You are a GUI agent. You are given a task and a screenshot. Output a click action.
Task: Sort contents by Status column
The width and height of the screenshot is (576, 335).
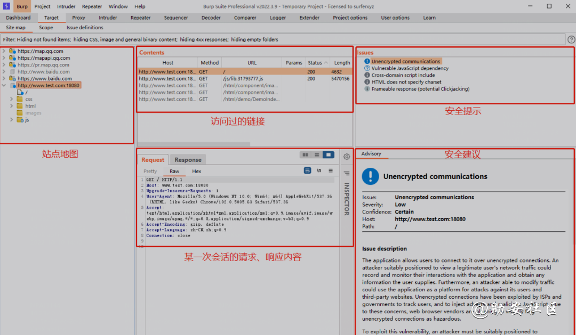click(317, 63)
